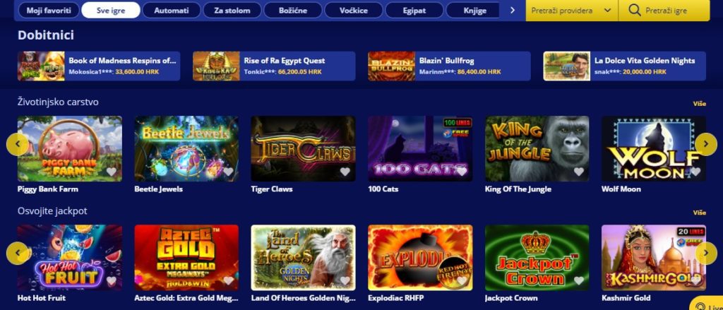This screenshot has height=310, width=723.
Task: Switch to the Automati tab
Action: point(172,10)
